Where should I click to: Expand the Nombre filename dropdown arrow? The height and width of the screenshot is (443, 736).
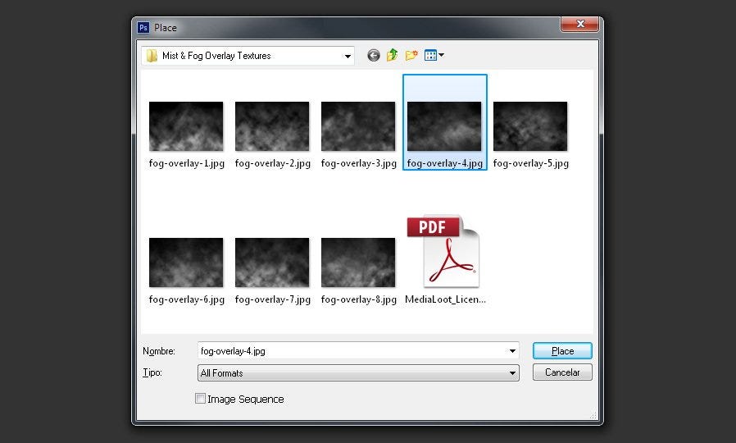[512, 351]
